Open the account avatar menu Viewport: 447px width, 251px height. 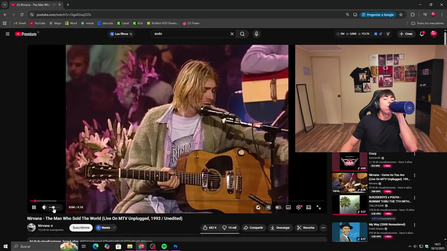(x=434, y=34)
